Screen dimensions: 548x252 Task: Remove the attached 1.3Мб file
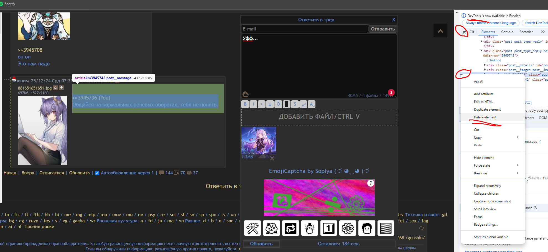pos(272,158)
